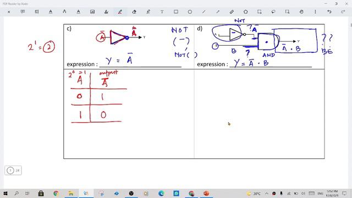
Task: Open the ENG language input indicator
Action: (x=320, y=193)
